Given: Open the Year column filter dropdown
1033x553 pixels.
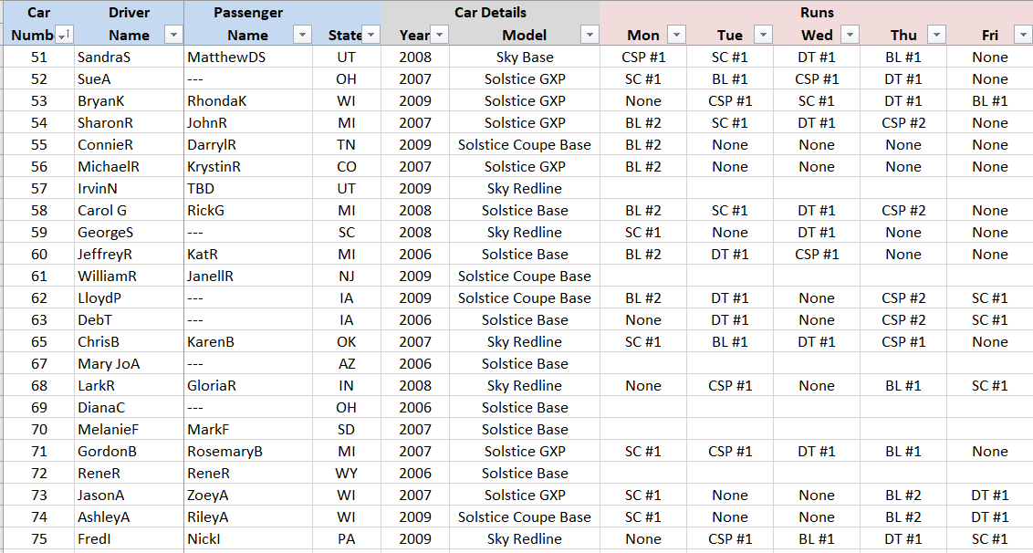Looking at the screenshot, I should [x=440, y=35].
